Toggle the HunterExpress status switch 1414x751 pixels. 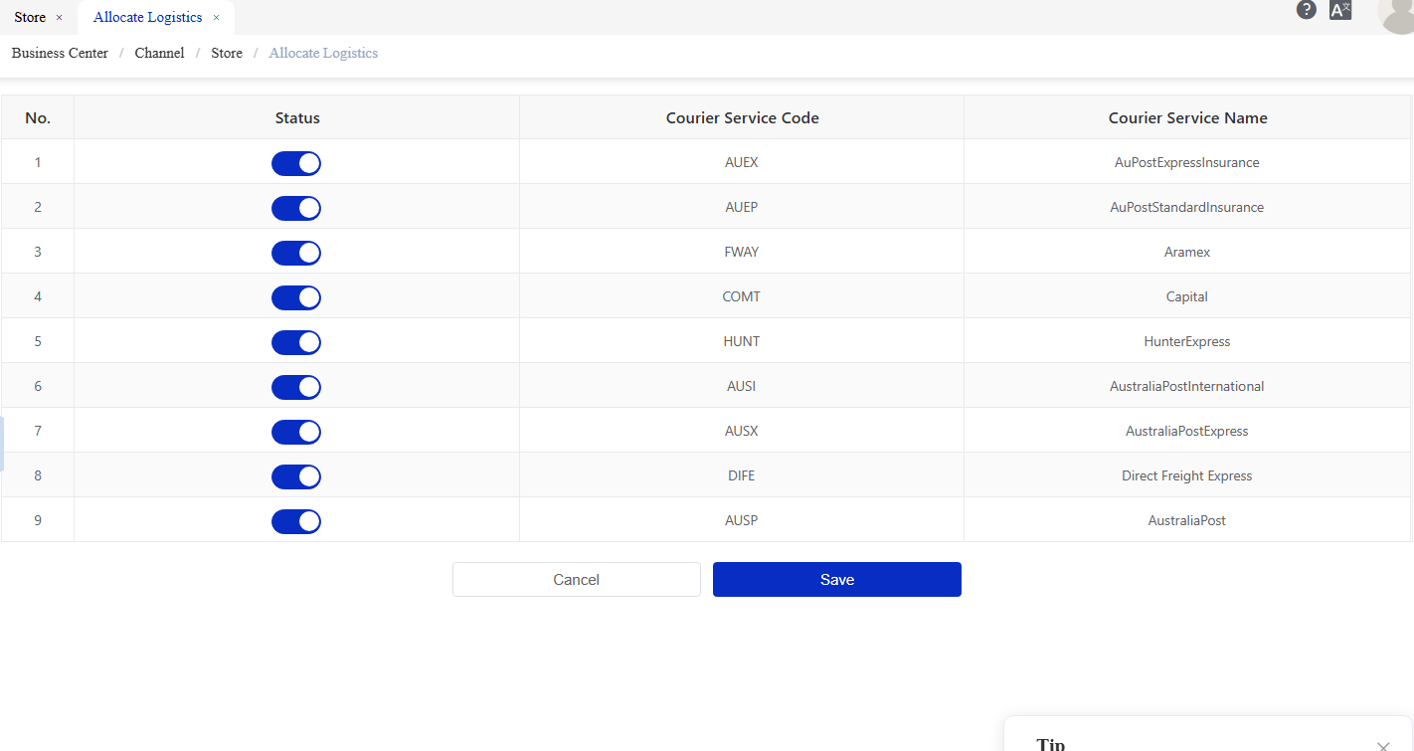(296, 342)
